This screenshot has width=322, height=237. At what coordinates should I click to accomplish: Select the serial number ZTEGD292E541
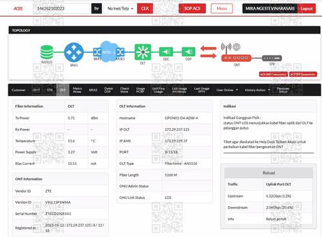tap(58, 214)
